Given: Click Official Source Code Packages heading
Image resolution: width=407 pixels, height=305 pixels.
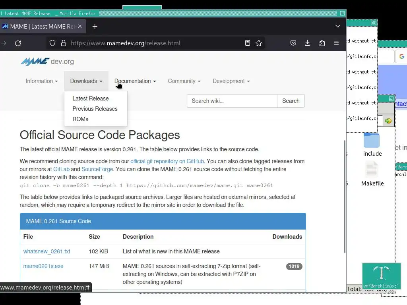Looking at the screenshot, I should pyautogui.click(x=100, y=135).
